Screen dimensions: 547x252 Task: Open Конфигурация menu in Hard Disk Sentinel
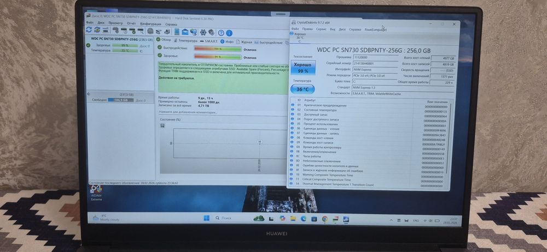(151, 24)
